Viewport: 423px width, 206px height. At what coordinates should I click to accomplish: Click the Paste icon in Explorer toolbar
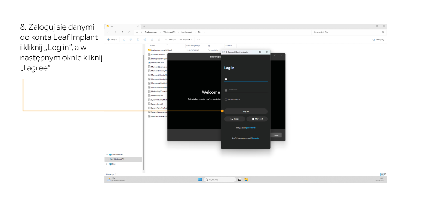[138, 40]
